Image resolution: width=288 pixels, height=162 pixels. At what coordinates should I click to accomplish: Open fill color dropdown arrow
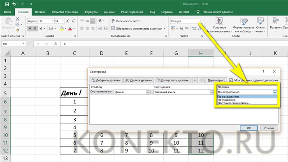tap(65, 29)
